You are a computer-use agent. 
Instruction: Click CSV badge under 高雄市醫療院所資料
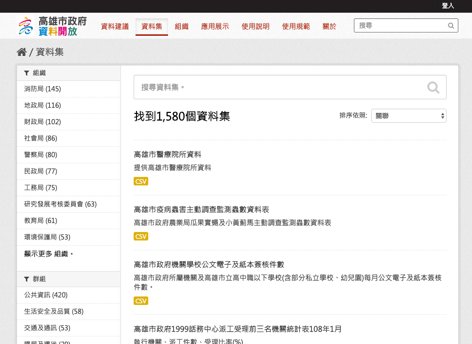click(x=141, y=181)
